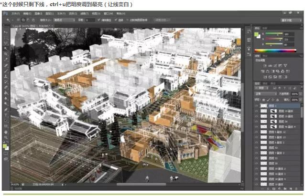This screenshot has height=196, width=305.
Task: Open the 类型 layer filter dropdown
Action: (x=261, y=88)
